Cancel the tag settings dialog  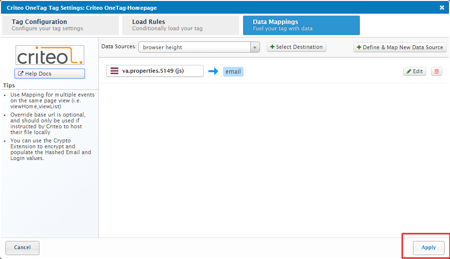coord(22,247)
